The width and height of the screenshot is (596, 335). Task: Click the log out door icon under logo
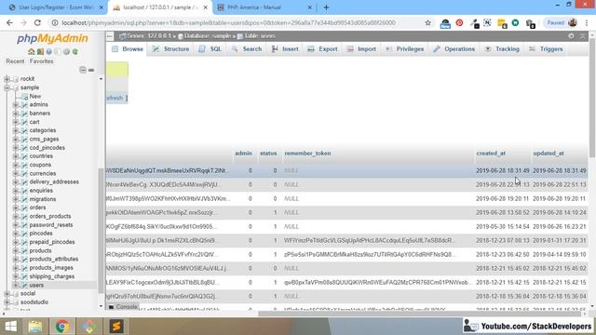click(40, 52)
